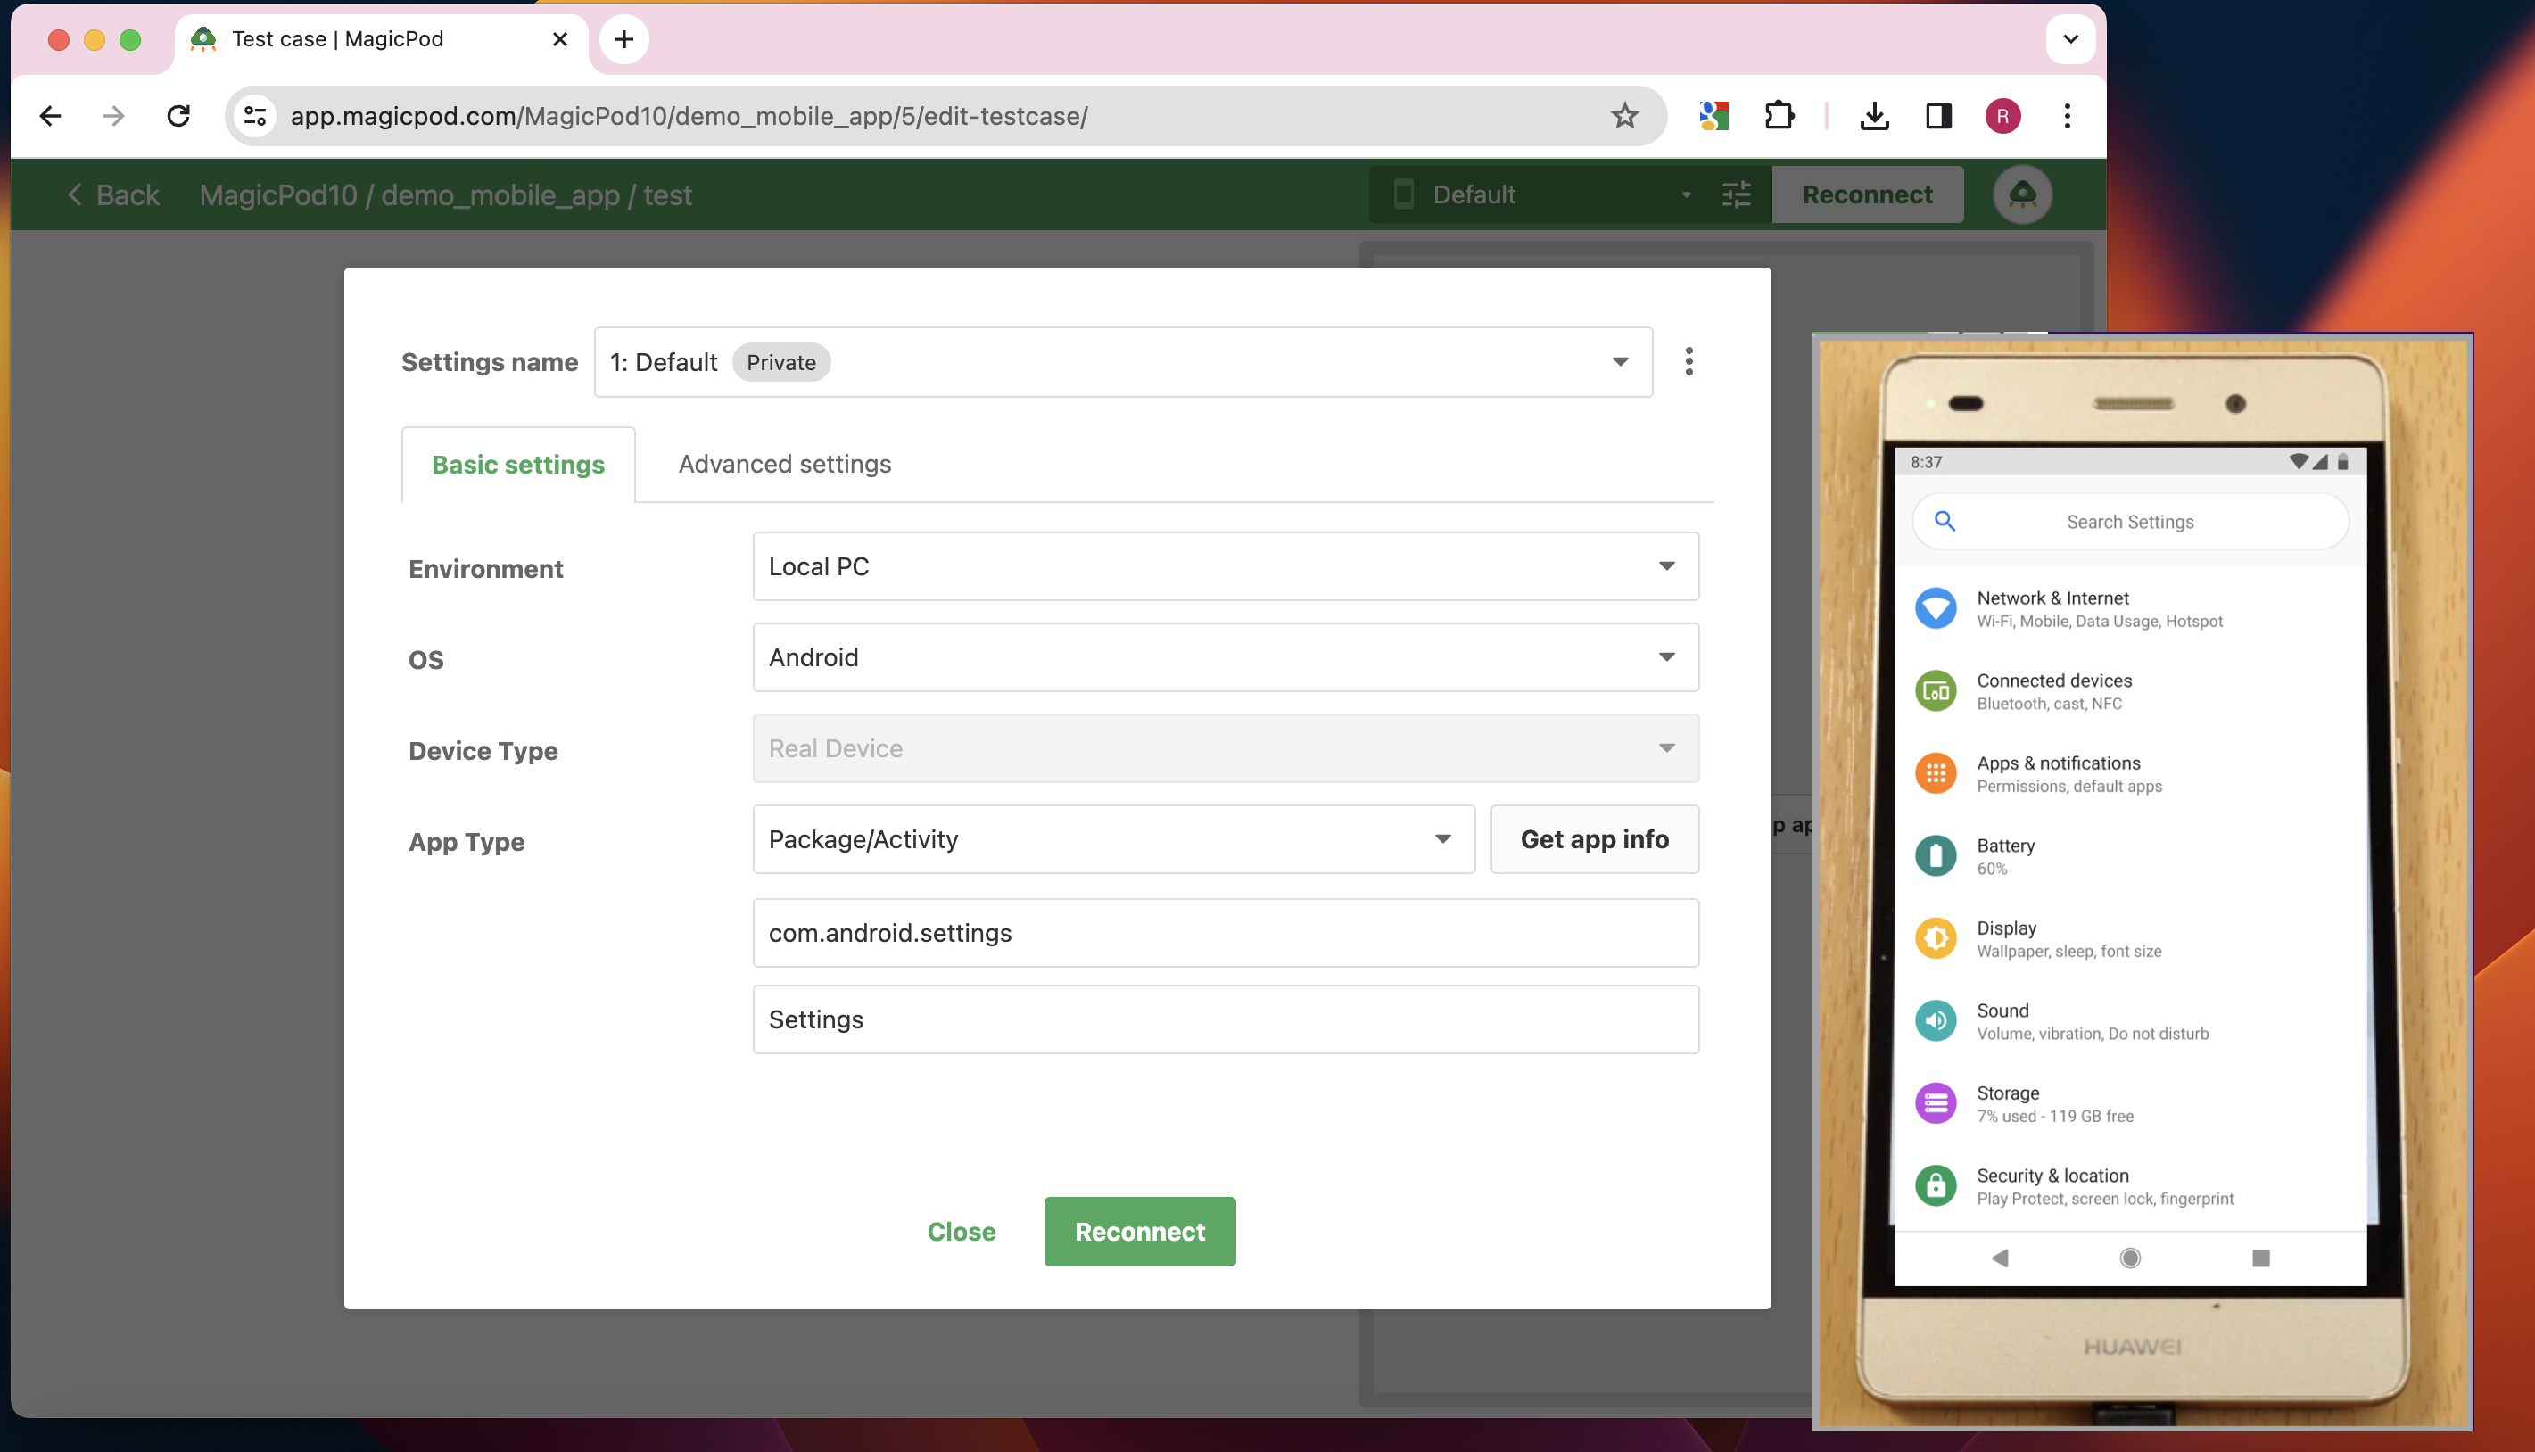Select the Test case MagicPod browser tab
Screen dimensions: 2535x1452
click(380, 39)
